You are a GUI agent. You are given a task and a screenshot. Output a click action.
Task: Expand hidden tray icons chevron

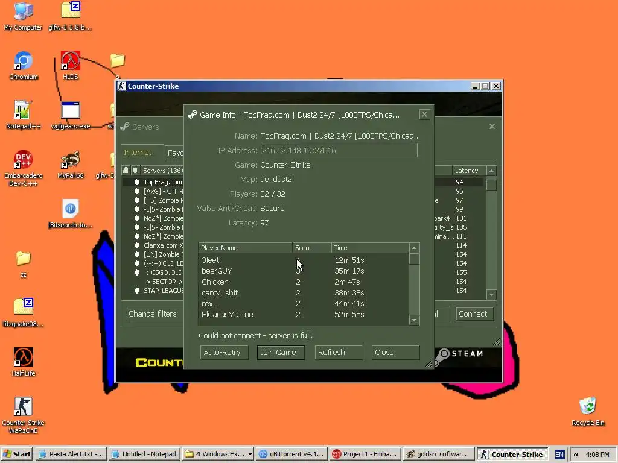[x=576, y=455]
